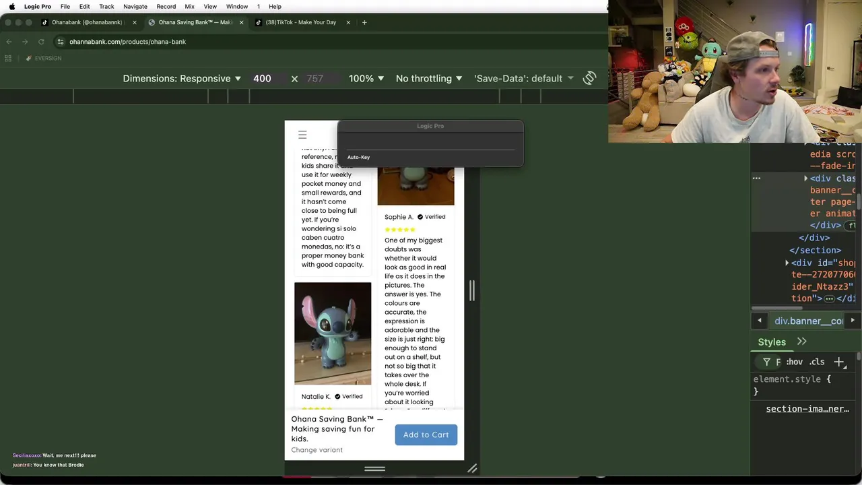The image size is (862, 485).
Task: Expand collapsed ellipsis in shopify div
Action: pyautogui.click(x=830, y=298)
